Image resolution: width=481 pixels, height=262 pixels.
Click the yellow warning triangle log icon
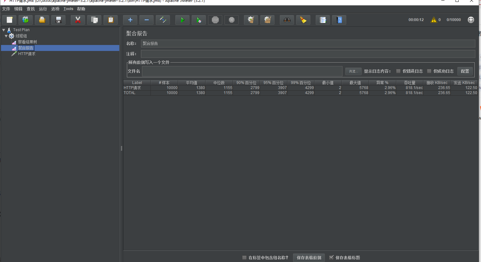[434, 20]
